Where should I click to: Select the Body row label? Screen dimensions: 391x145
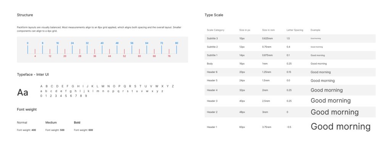[210, 63]
